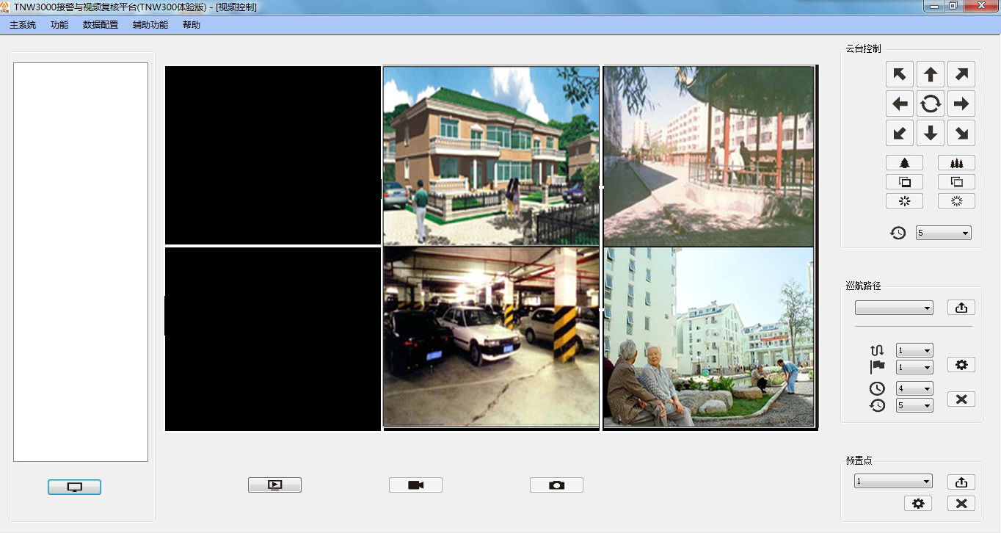
Task: Select the villa house video pane
Action: [x=491, y=156]
